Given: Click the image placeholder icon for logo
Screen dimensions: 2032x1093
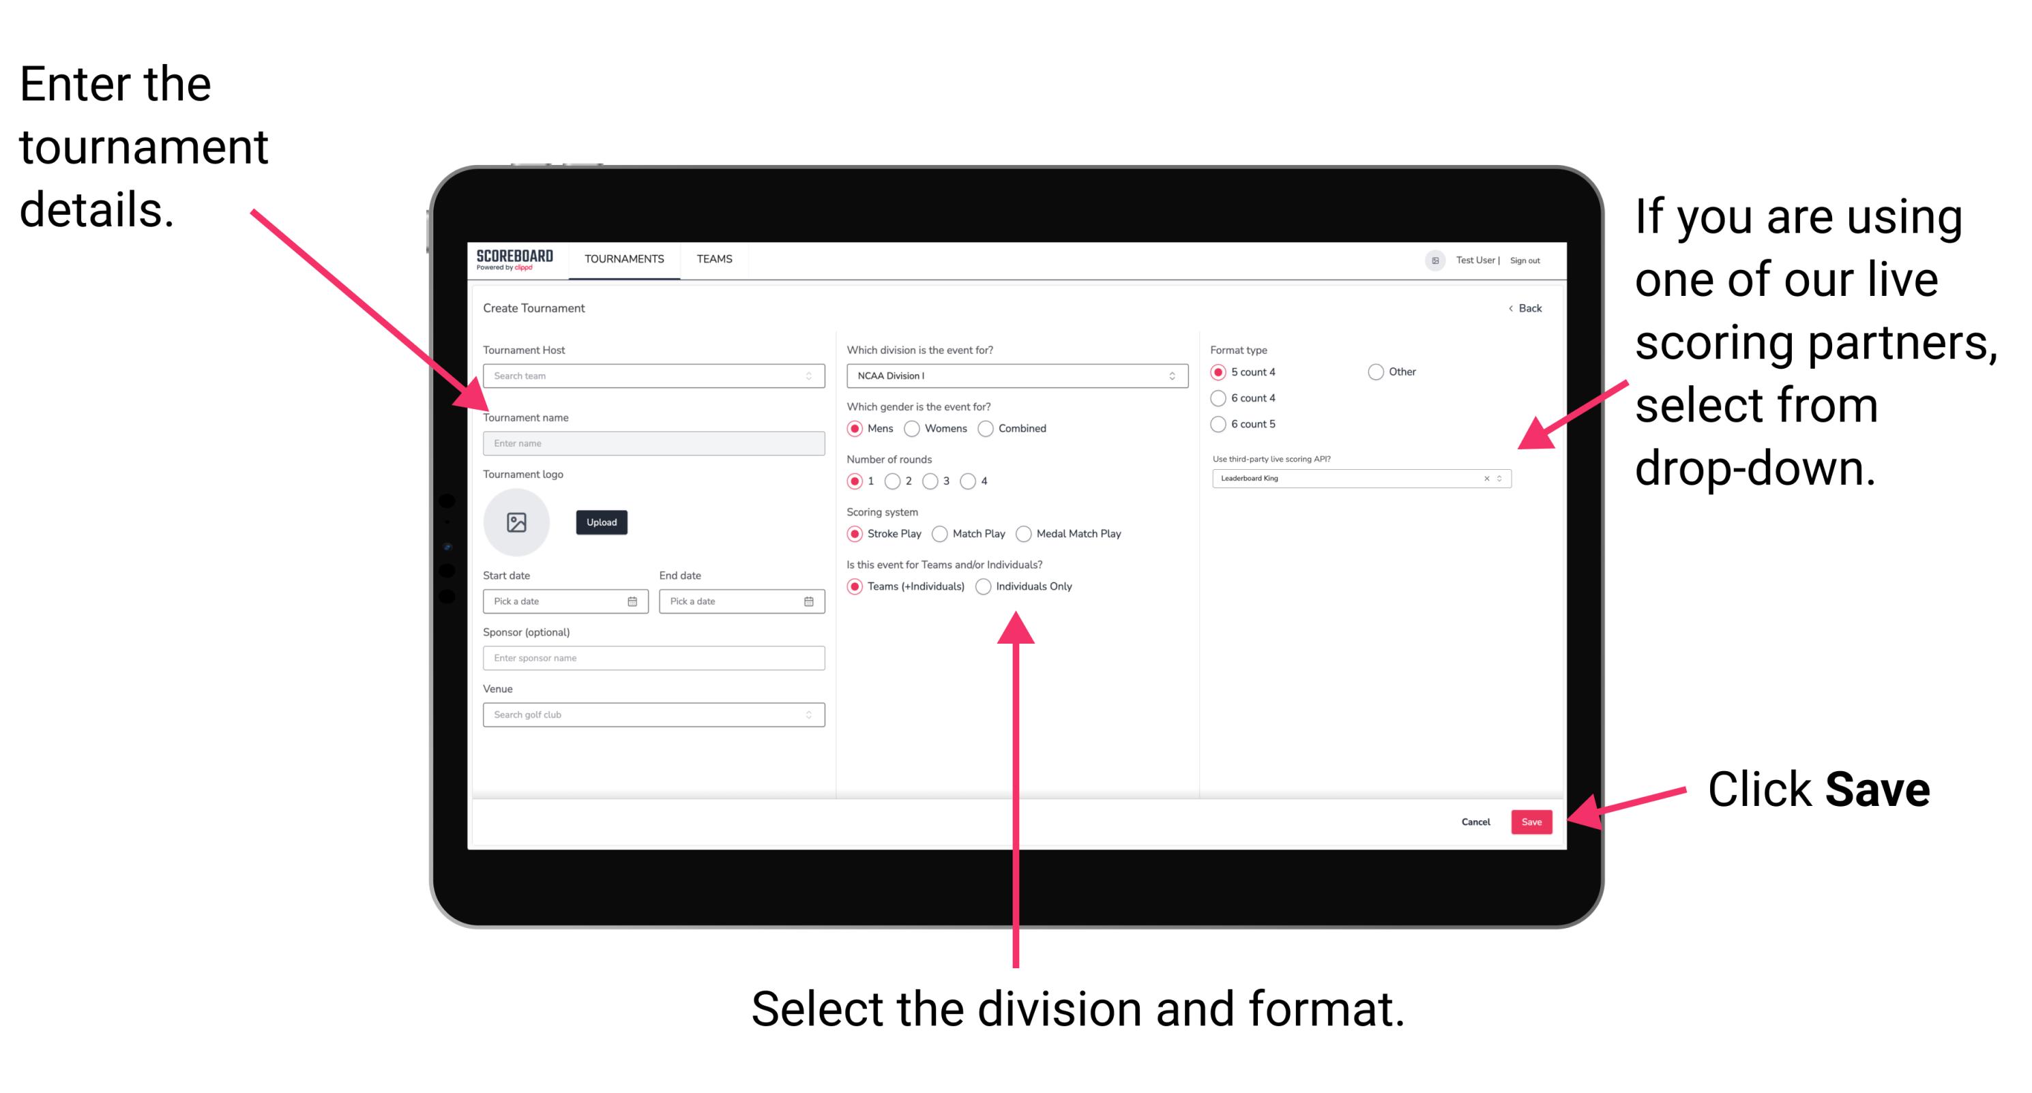Looking at the screenshot, I should [517, 522].
